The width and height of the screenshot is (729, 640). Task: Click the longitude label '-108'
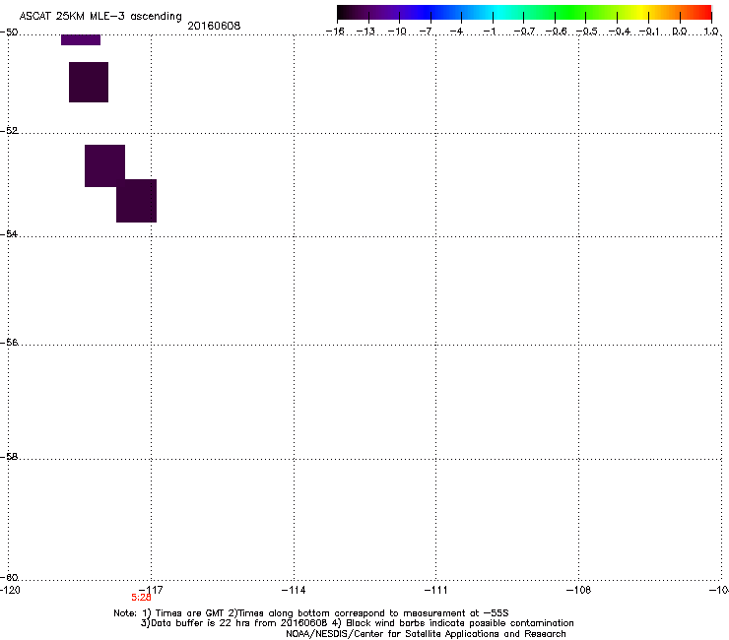point(579,590)
